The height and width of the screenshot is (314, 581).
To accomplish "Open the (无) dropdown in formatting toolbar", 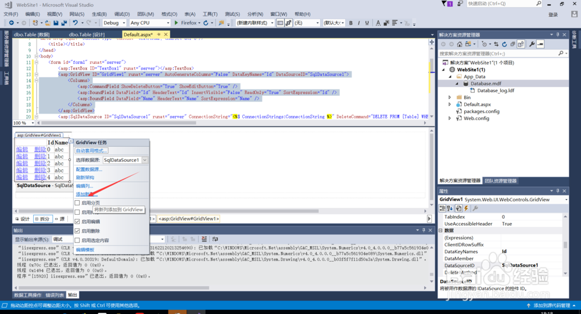I will (307, 23).
